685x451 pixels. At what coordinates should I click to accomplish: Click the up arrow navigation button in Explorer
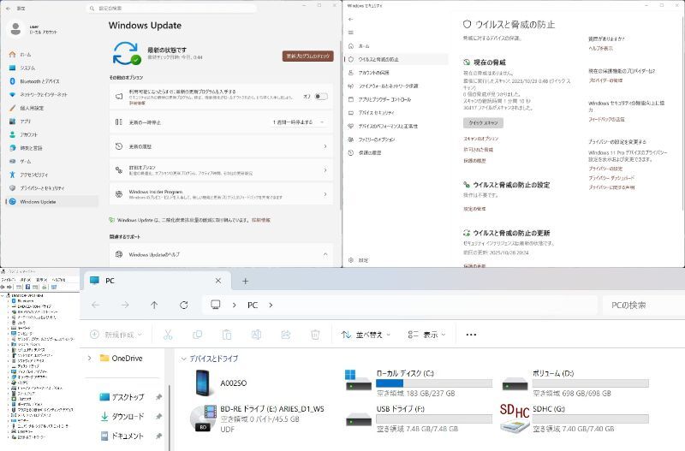pos(154,305)
